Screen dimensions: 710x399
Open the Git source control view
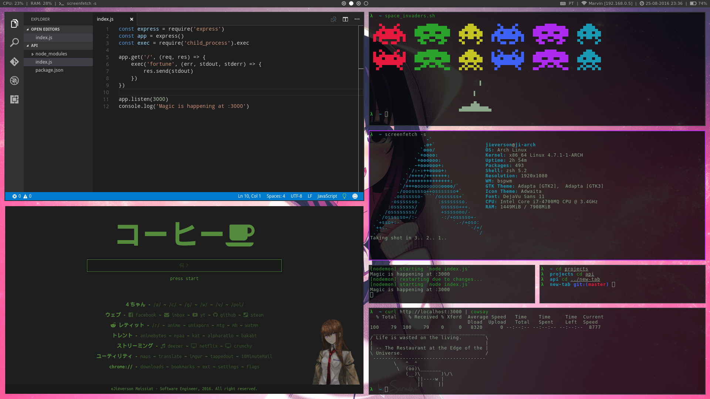tap(14, 61)
